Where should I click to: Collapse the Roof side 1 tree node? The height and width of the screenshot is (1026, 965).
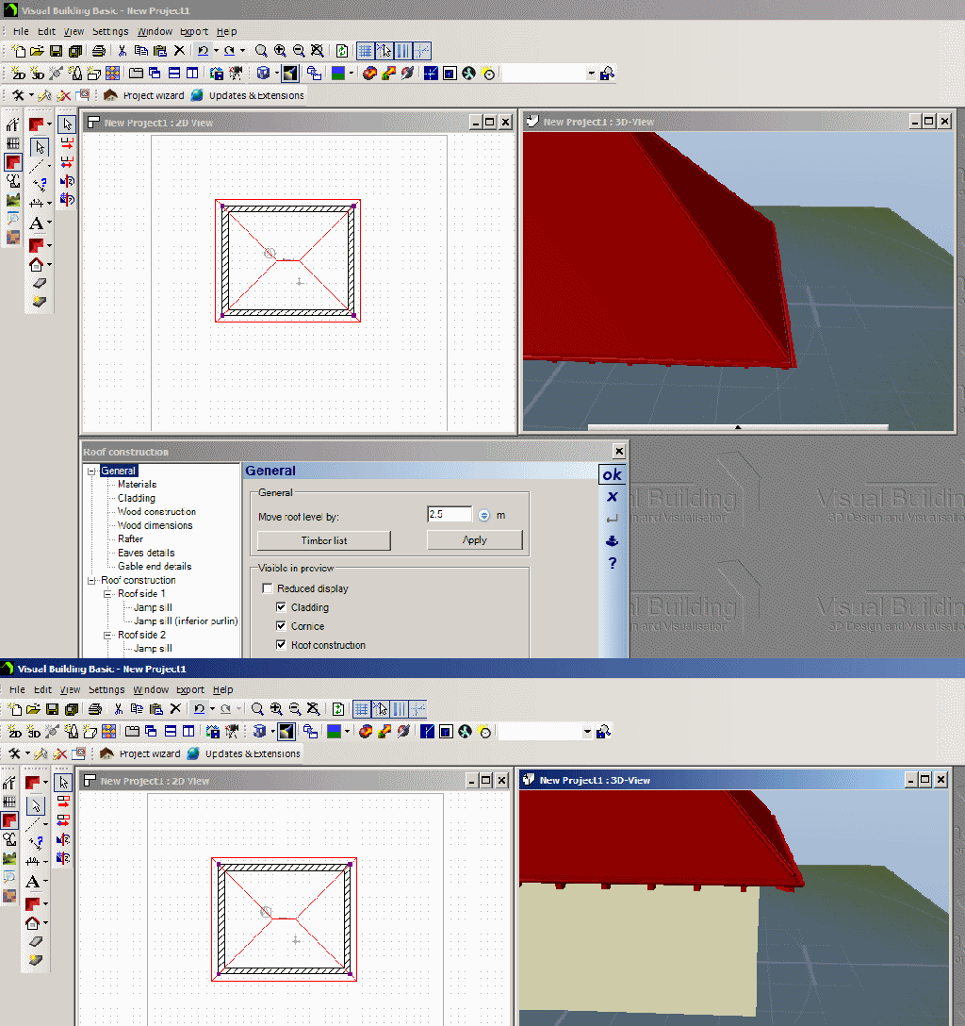click(108, 594)
